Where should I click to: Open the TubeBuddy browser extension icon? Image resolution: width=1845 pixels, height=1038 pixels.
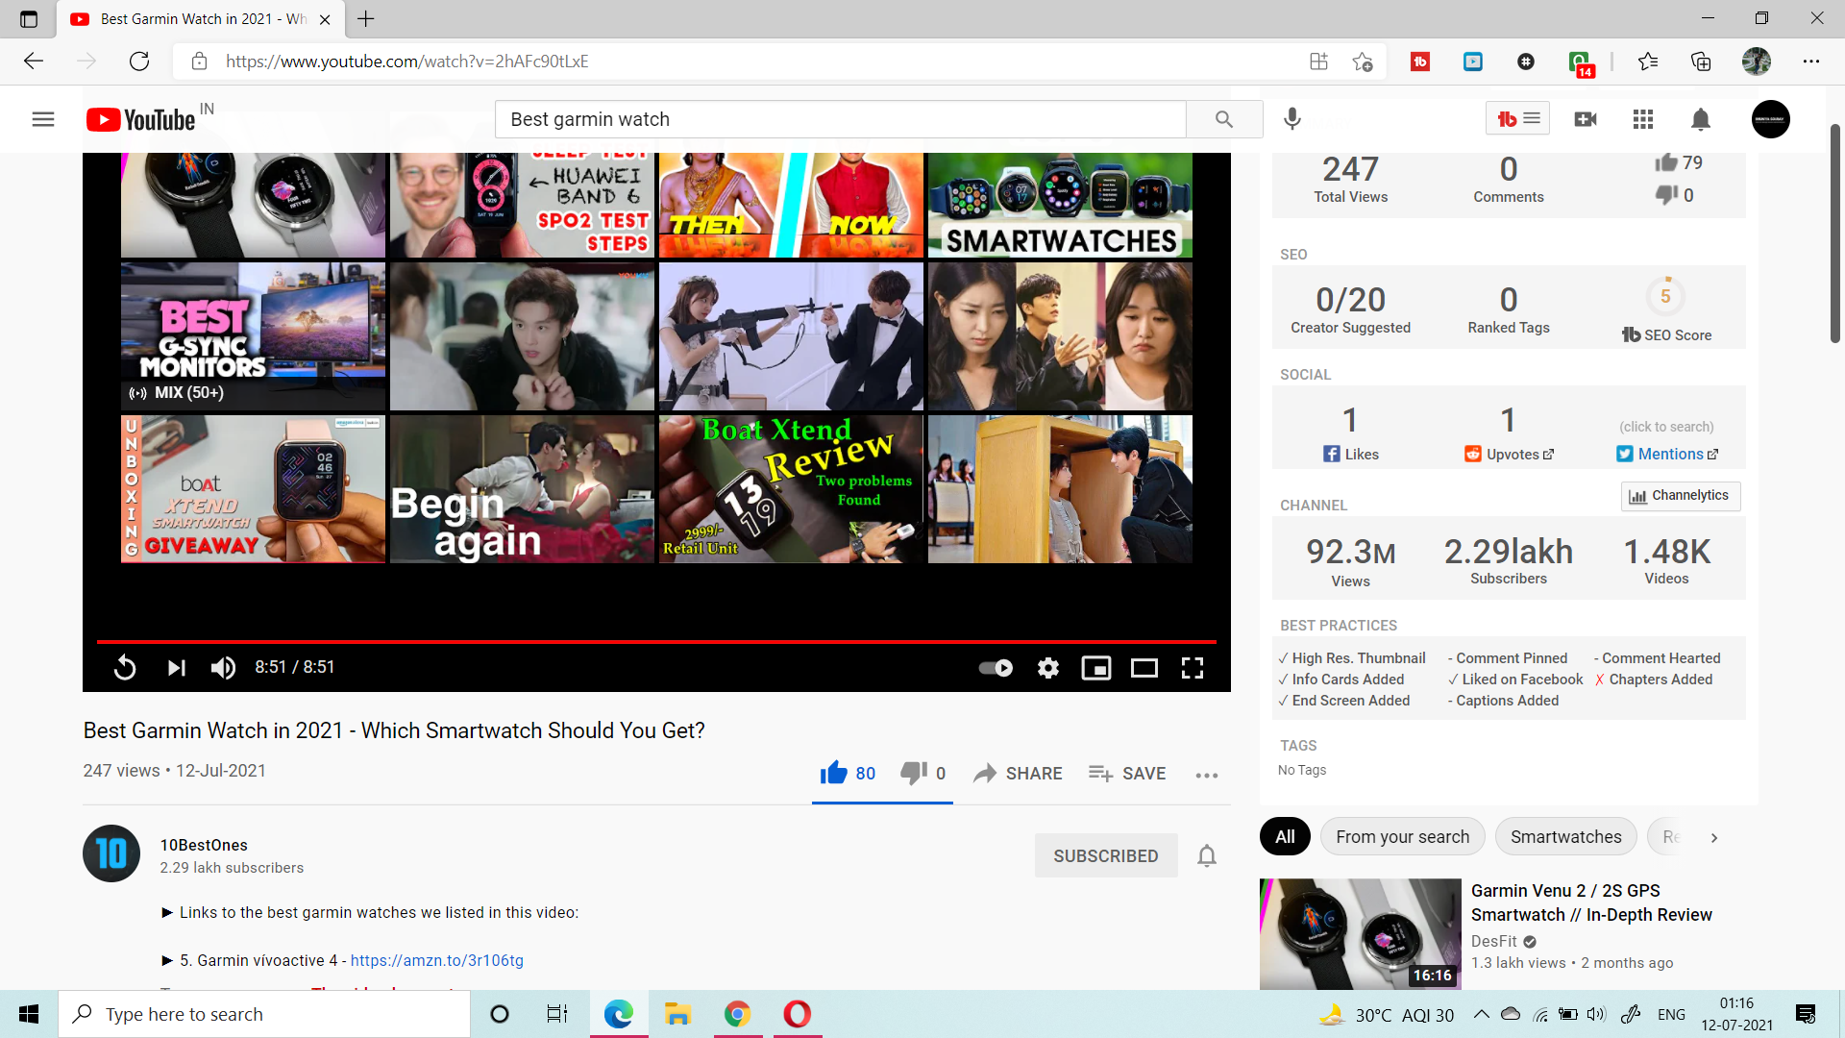[x=1420, y=62]
